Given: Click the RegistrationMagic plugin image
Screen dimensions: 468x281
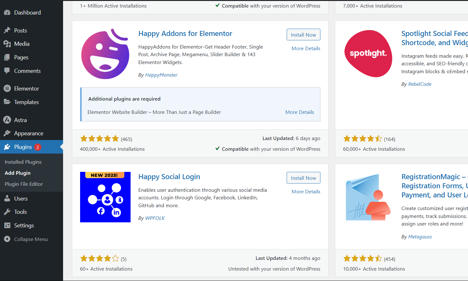Looking at the screenshot, I should [368, 197].
